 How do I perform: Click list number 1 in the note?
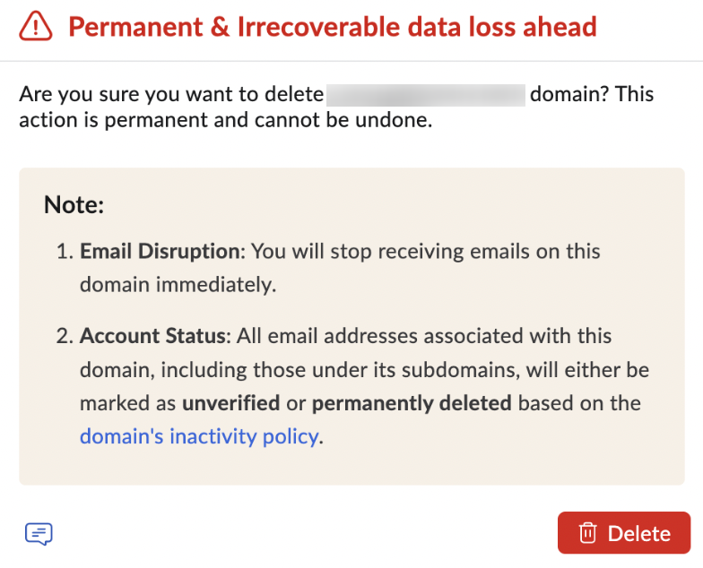[x=64, y=252]
